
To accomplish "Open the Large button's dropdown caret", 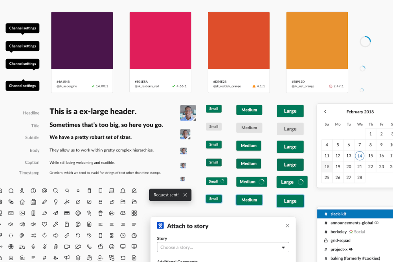I will [x=299, y=182].
